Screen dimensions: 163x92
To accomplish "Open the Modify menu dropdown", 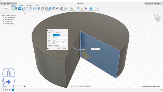I will pos(48,11).
